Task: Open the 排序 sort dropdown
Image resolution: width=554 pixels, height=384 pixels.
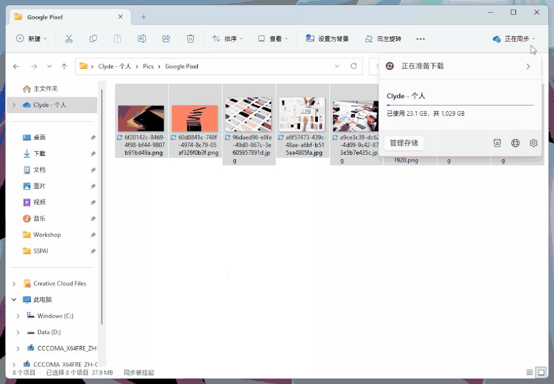Action: [x=227, y=39]
